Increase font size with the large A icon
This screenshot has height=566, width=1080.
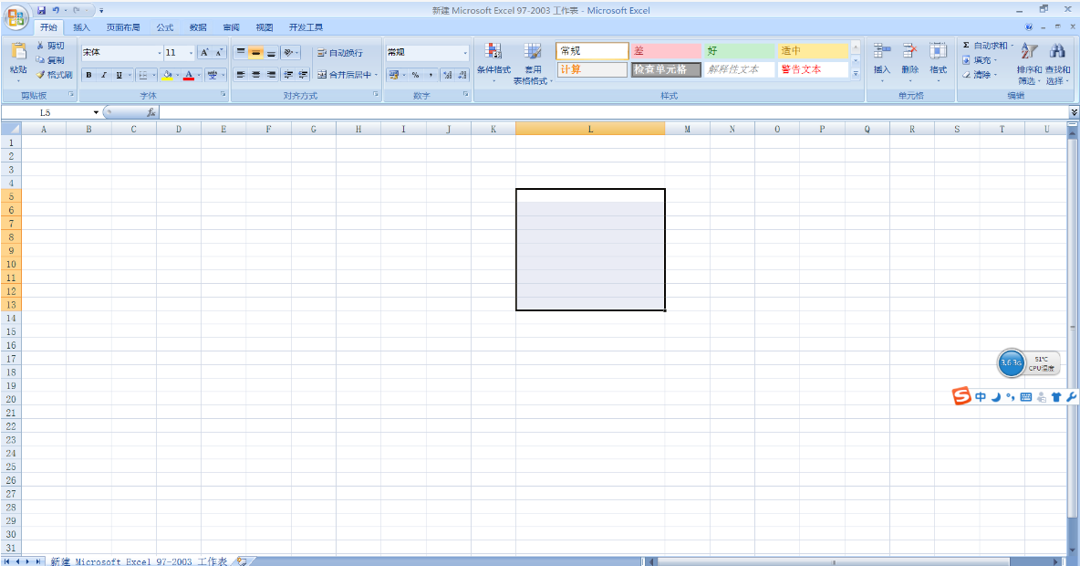click(204, 52)
